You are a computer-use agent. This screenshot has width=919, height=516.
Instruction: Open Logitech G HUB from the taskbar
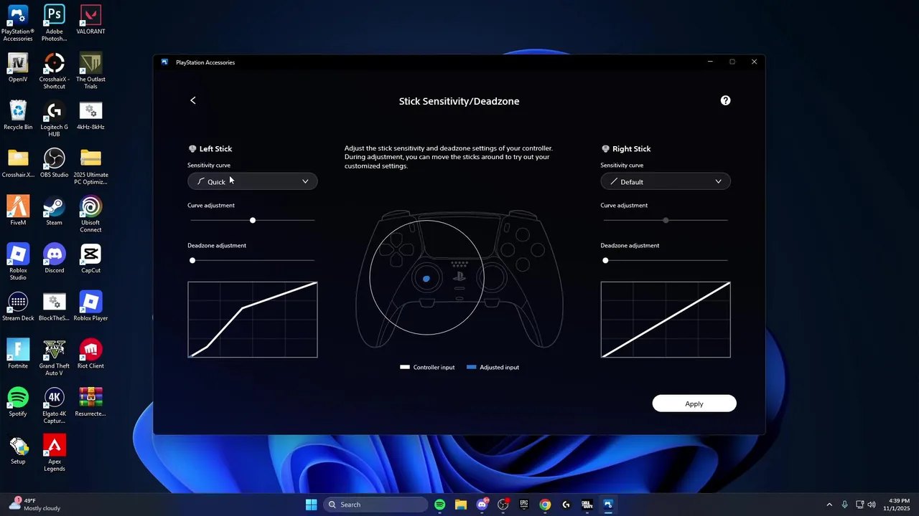coord(566,505)
